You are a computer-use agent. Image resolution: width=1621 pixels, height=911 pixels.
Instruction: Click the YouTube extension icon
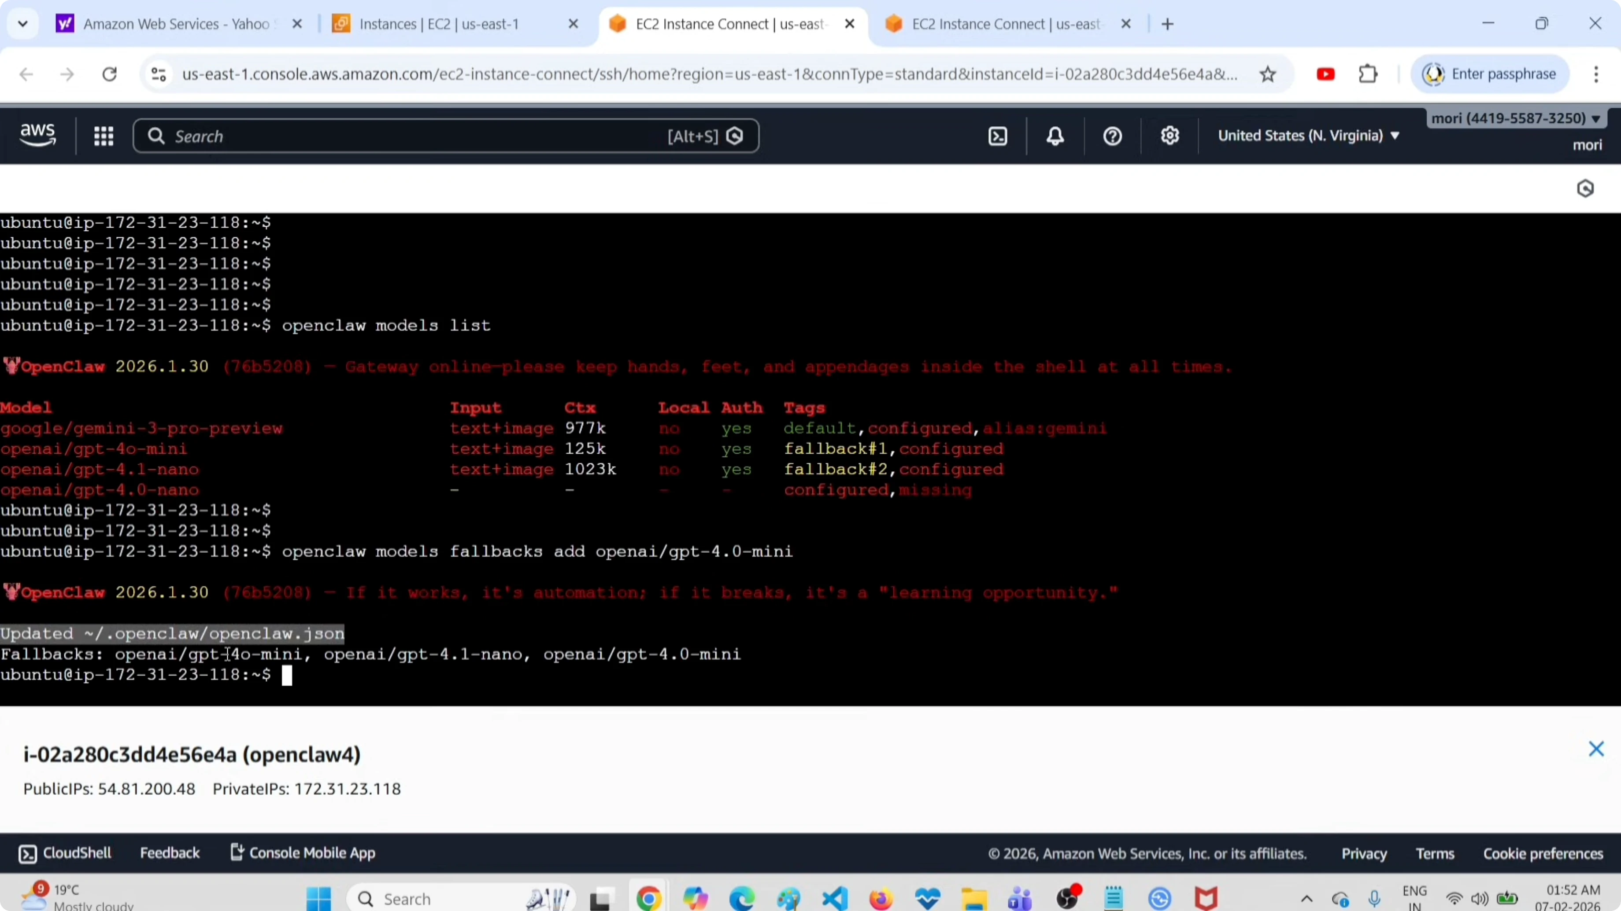(1326, 74)
